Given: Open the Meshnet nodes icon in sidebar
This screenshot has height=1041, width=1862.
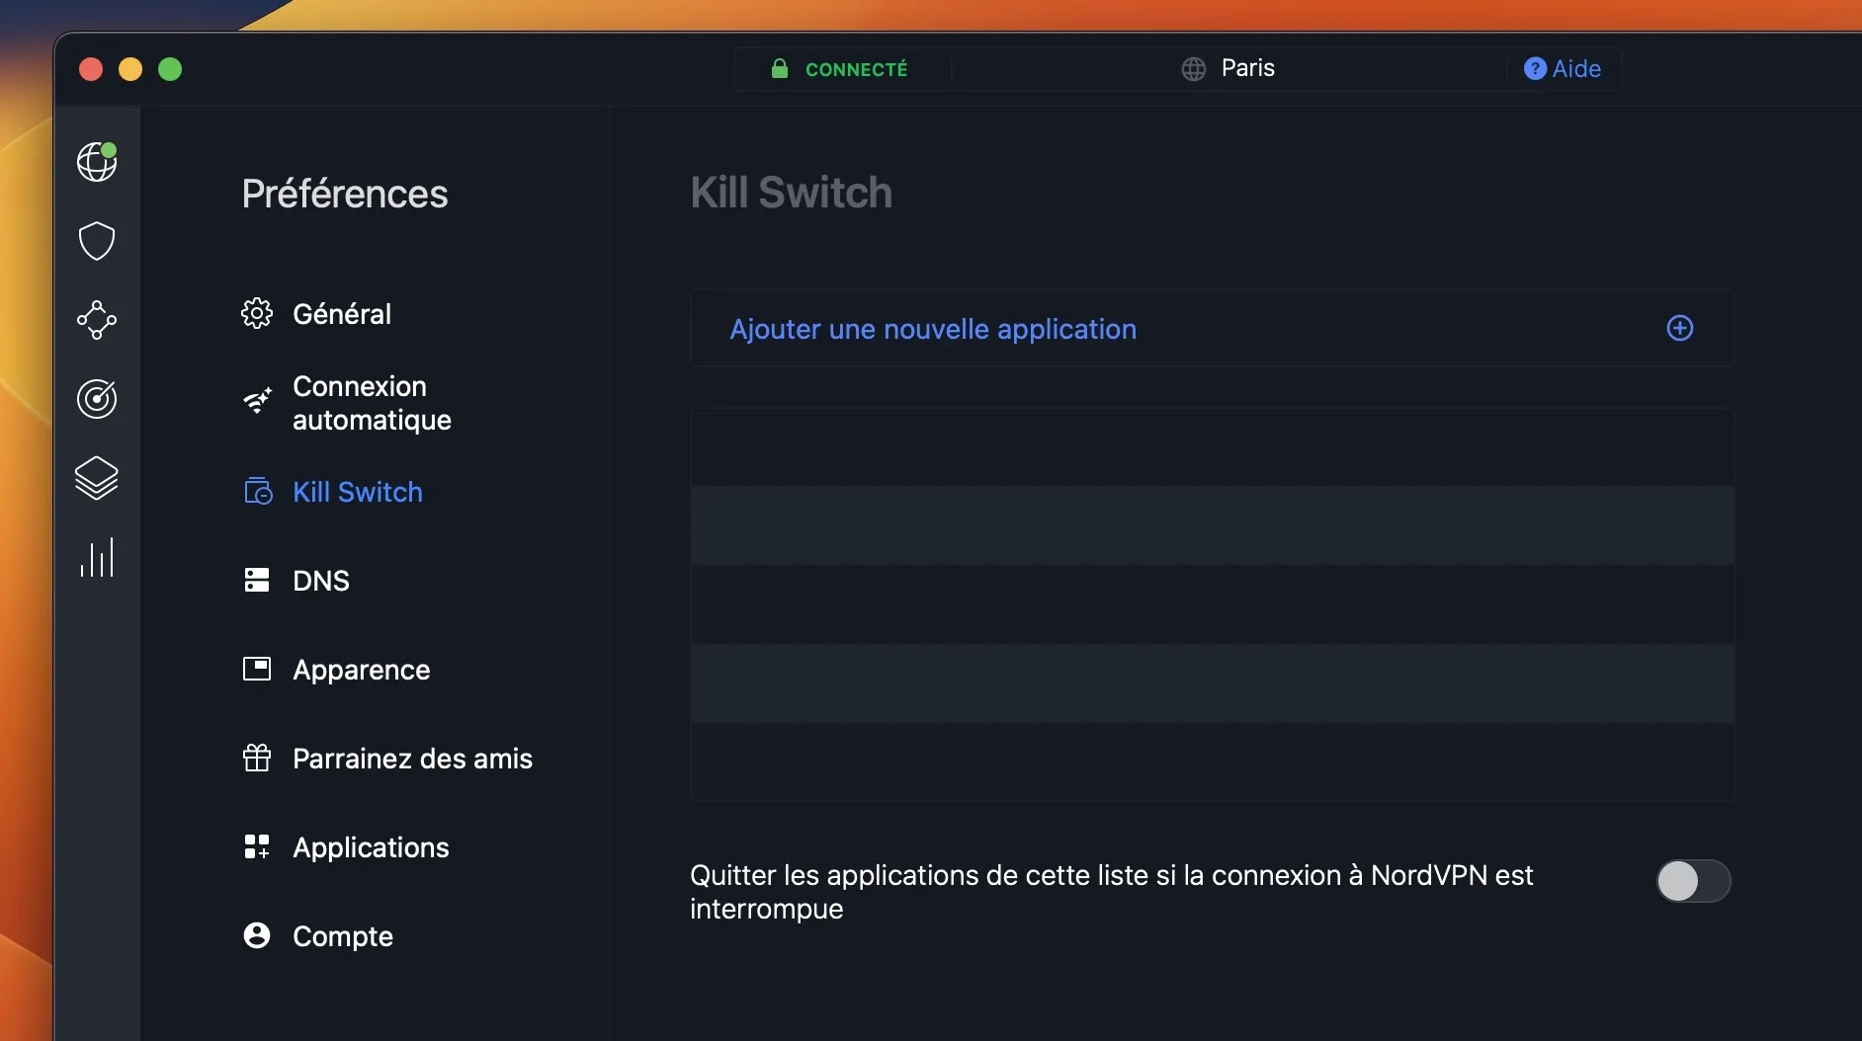Looking at the screenshot, I should (97, 320).
